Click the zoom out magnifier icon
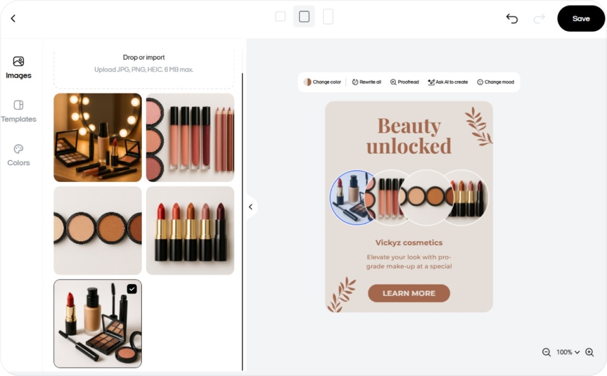This screenshot has height=376, width=607. pyautogui.click(x=546, y=352)
